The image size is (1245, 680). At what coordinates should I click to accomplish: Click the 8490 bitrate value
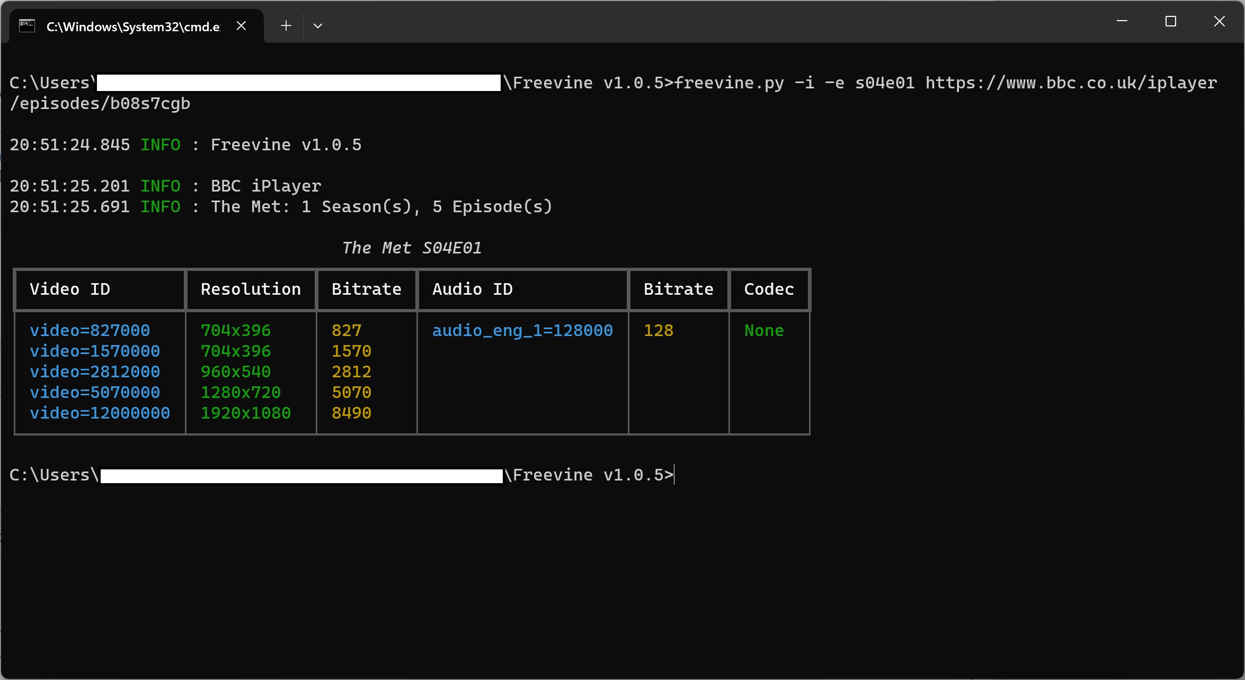tap(351, 413)
